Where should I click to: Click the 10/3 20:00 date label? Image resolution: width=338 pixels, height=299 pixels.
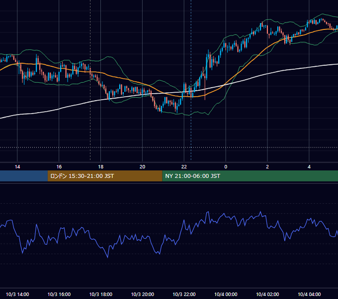[142, 294]
